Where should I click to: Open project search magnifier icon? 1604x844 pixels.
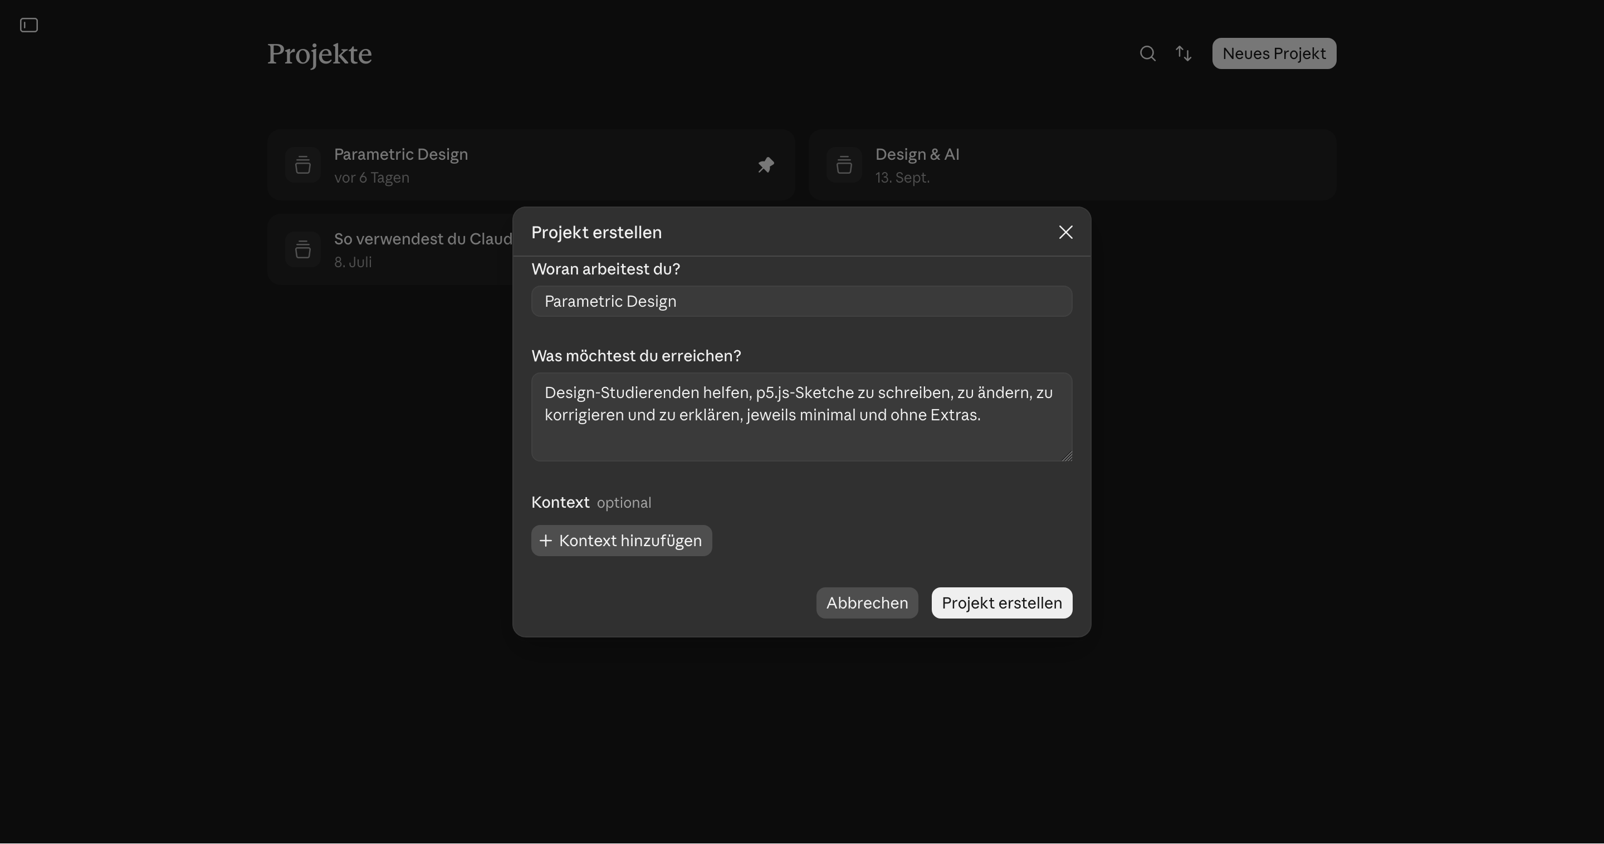pos(1147,53)
